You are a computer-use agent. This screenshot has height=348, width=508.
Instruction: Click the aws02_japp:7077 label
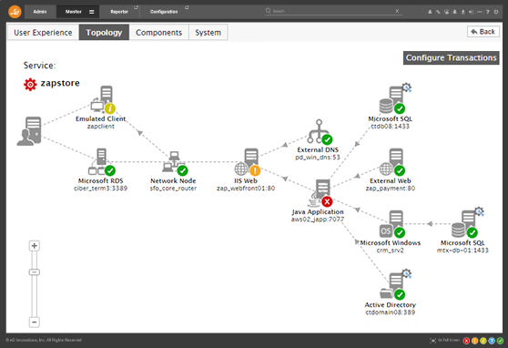tap(318, 220)
